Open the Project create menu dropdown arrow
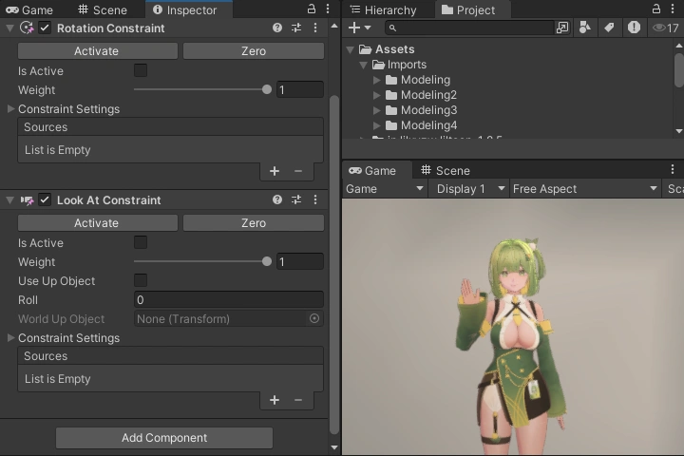Image resolution: width=684 pixels, height=456 pixels. tap(368, 28)
